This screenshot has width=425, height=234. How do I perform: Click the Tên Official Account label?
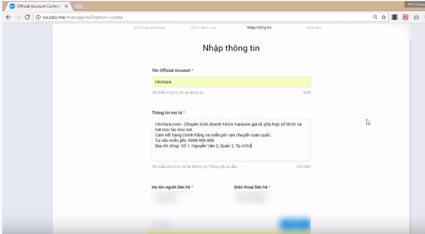pyautogui.click(x=171, y=70)
